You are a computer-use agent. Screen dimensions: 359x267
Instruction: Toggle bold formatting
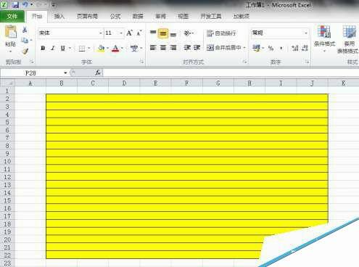(43, 48)
